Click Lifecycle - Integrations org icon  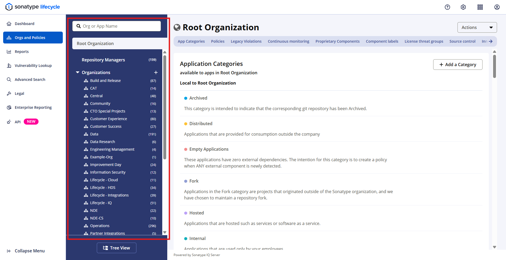[86, 195]
